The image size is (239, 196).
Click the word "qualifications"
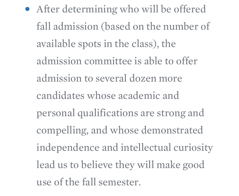(x=108, y=114)
